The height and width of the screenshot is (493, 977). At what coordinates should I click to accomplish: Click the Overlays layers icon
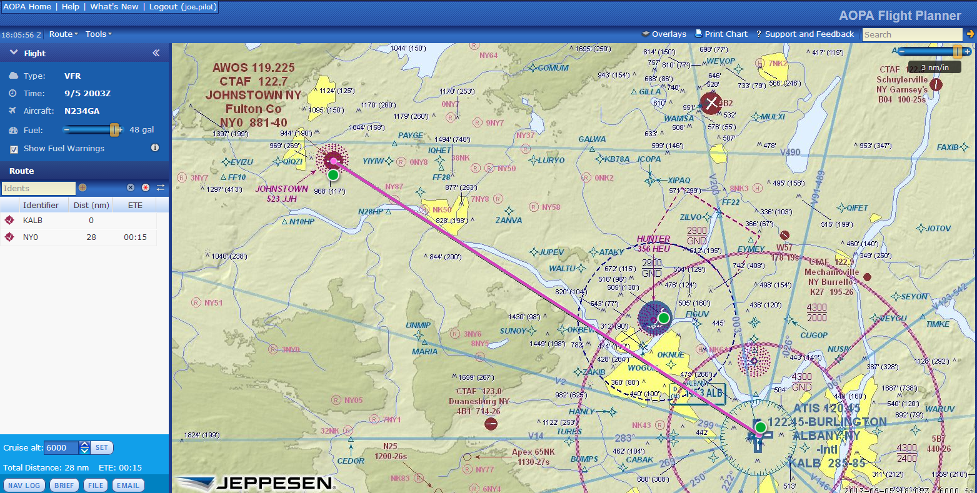646,34
